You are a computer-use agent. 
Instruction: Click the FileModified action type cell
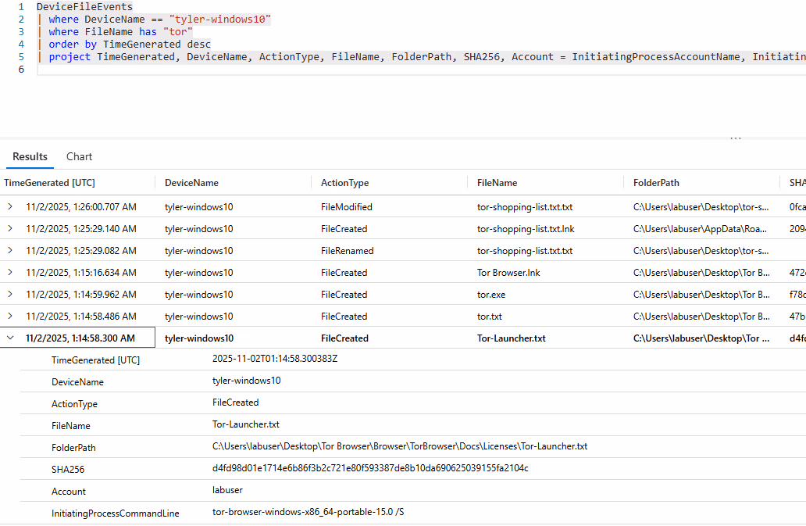pyautogui.click(x=347, y=206)
